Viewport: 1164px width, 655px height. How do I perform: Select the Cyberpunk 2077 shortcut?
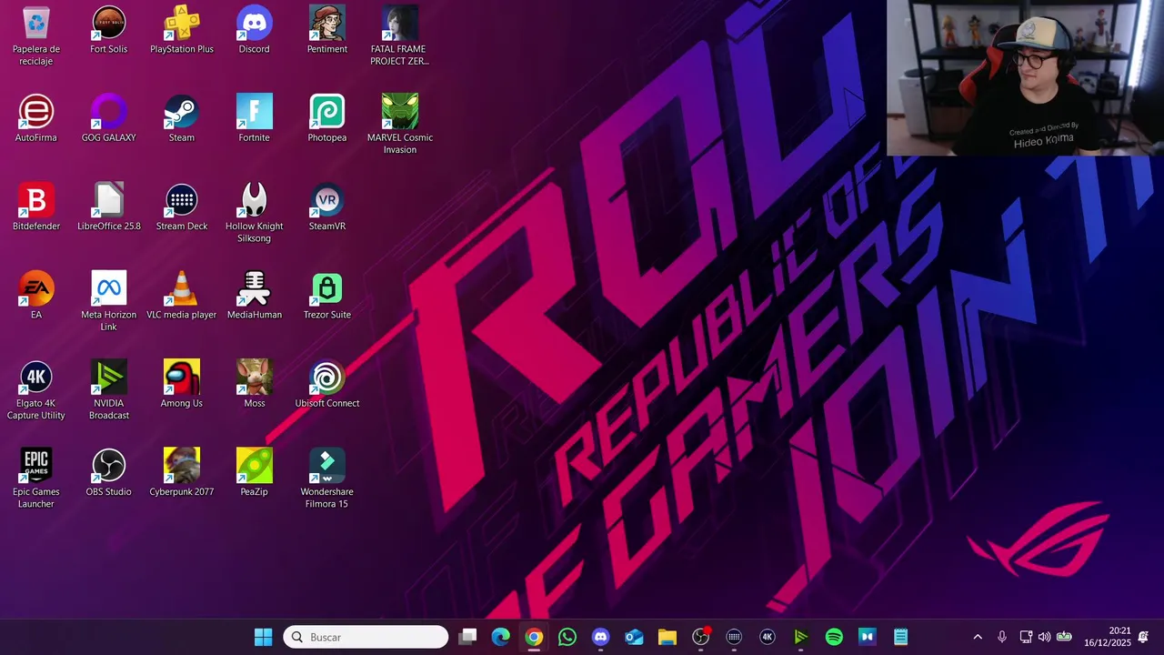[x=182, y=471]
